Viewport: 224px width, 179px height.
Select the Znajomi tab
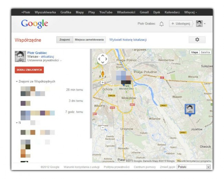click(x=64, y=40)
